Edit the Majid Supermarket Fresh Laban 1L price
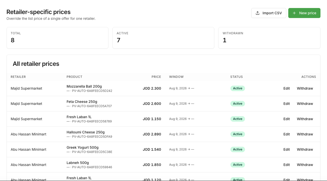This screenshot has height=181, width=327. [287, 119]
